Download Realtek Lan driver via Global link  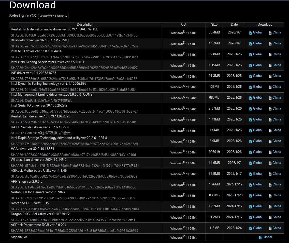(258, 119)
